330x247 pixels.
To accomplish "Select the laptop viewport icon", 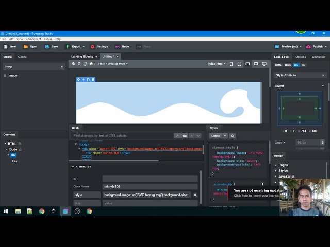I will point(256,64).
